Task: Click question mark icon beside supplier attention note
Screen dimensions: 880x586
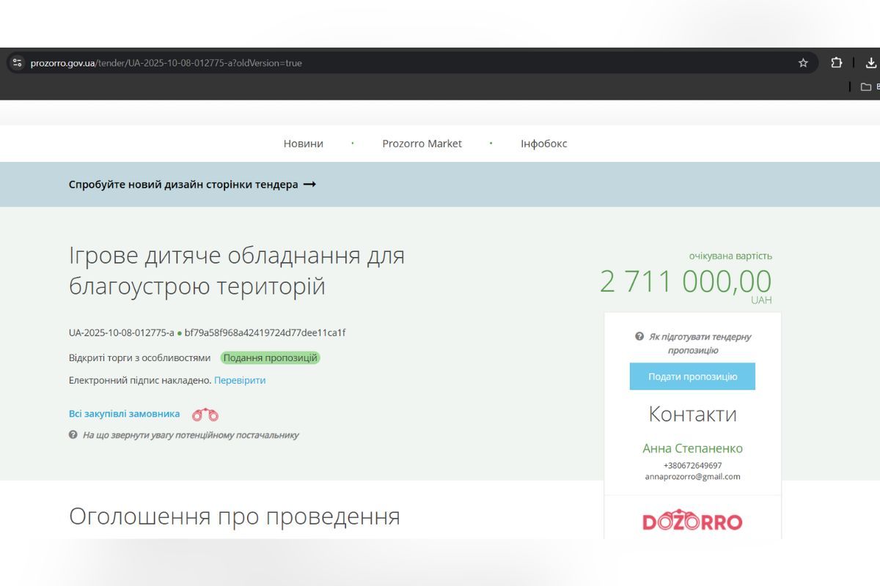Action: 73,434
